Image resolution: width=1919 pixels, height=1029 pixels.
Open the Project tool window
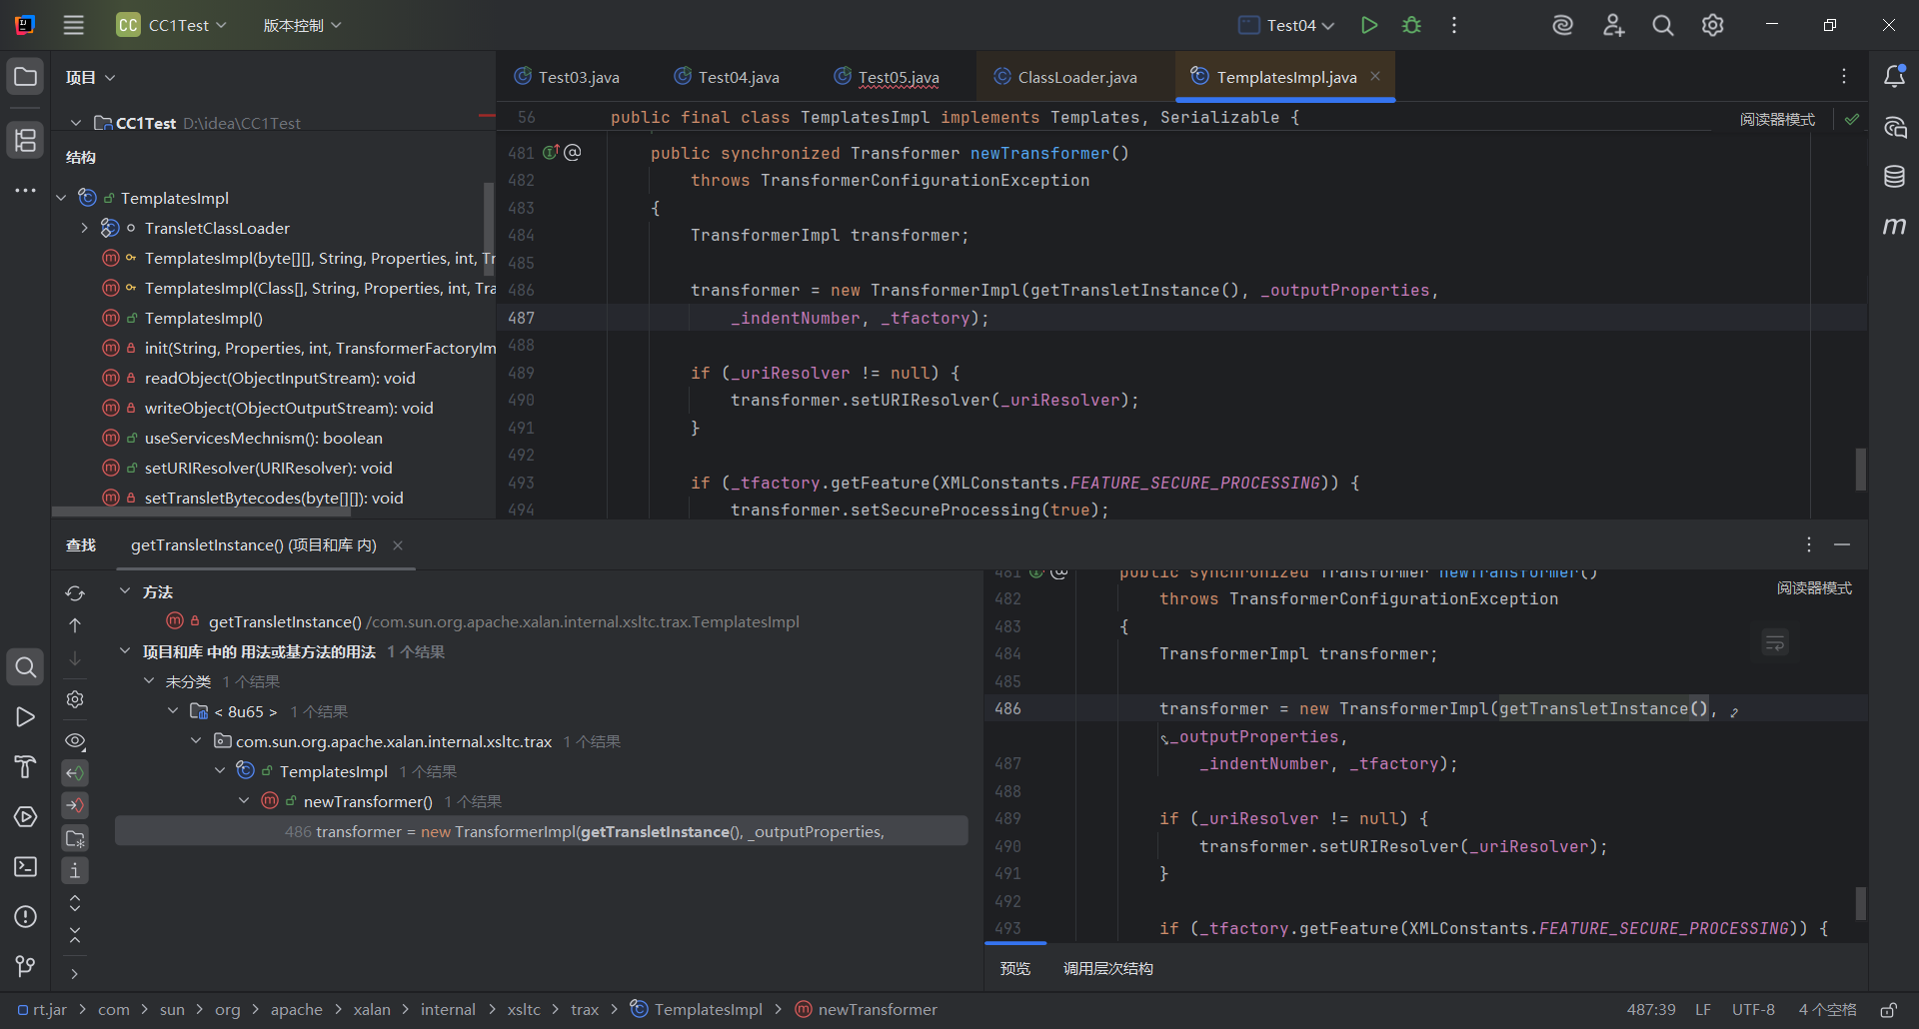pos(26,77)
